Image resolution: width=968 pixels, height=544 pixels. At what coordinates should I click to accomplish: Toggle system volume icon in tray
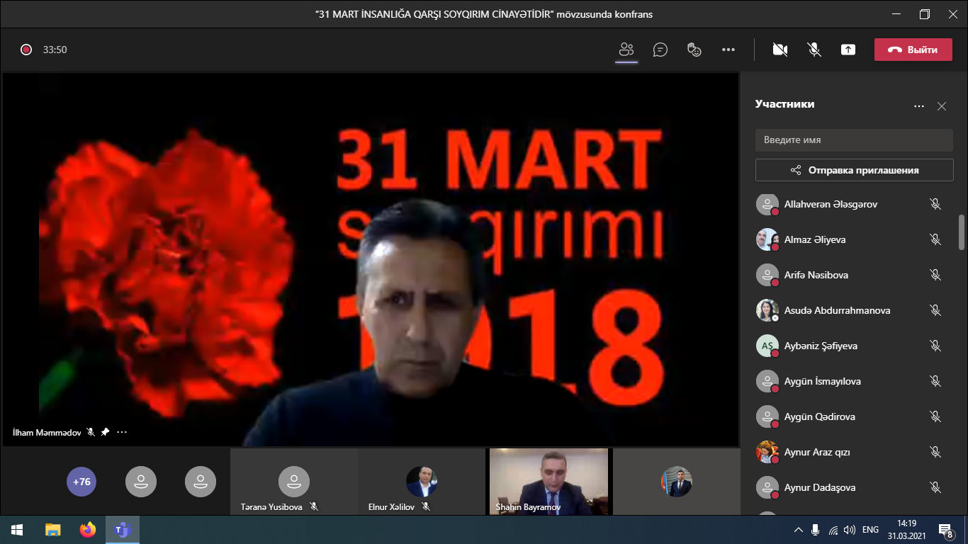[x=850, y=530]
